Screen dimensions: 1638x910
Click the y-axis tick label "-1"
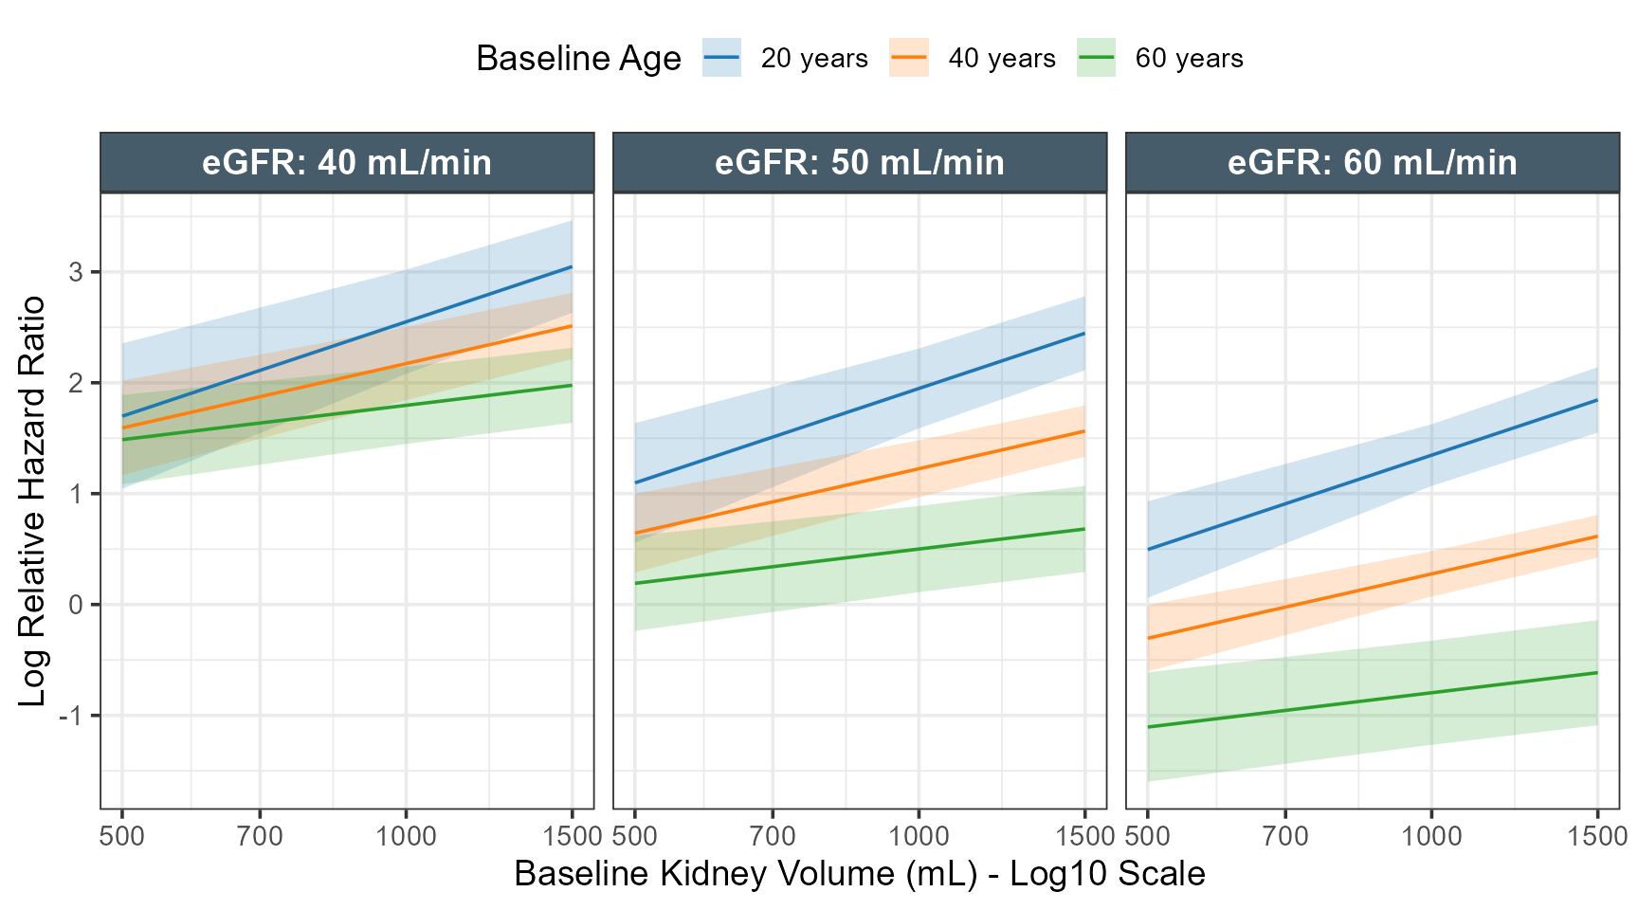tap(70, 716)
